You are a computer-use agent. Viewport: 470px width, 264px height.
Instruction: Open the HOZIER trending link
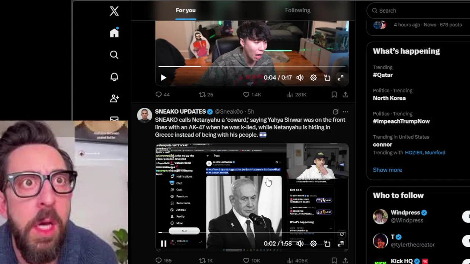[x=413, y=153]
